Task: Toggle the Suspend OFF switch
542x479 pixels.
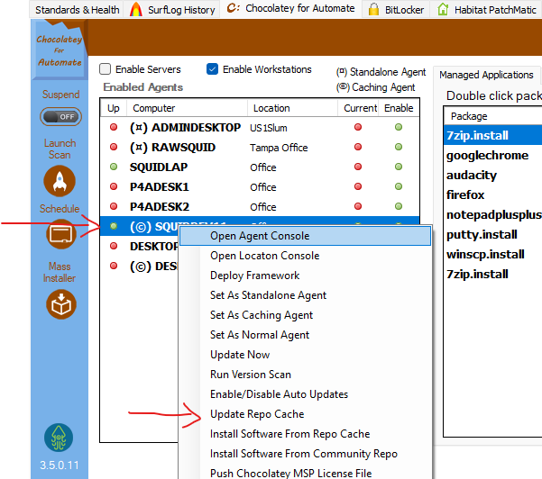Action: pos(60,117)
